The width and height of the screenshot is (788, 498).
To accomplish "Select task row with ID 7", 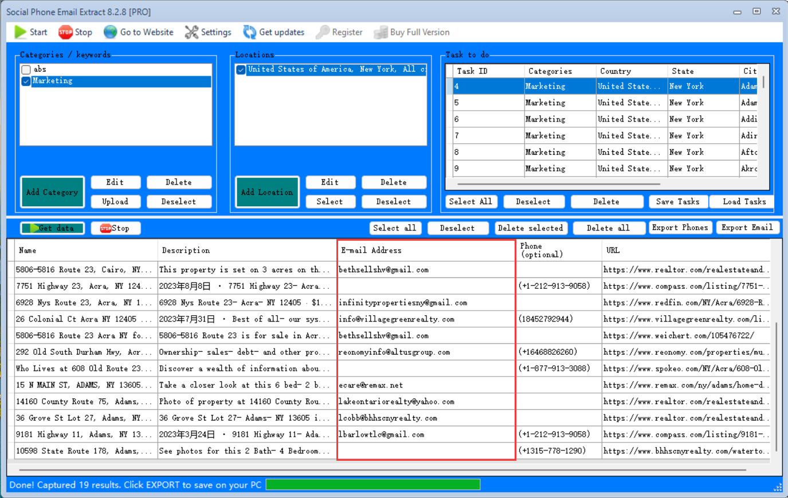I will (487, 136).
